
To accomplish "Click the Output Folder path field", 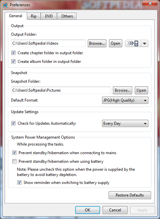I will (48, 43).
